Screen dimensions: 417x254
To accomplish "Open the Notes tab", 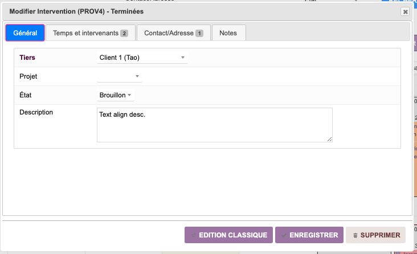I will pyautogui.click(x=228, y=33).
